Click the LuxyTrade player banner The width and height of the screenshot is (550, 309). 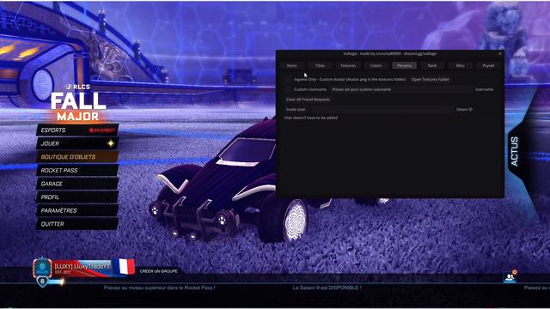tap(82, 269)
